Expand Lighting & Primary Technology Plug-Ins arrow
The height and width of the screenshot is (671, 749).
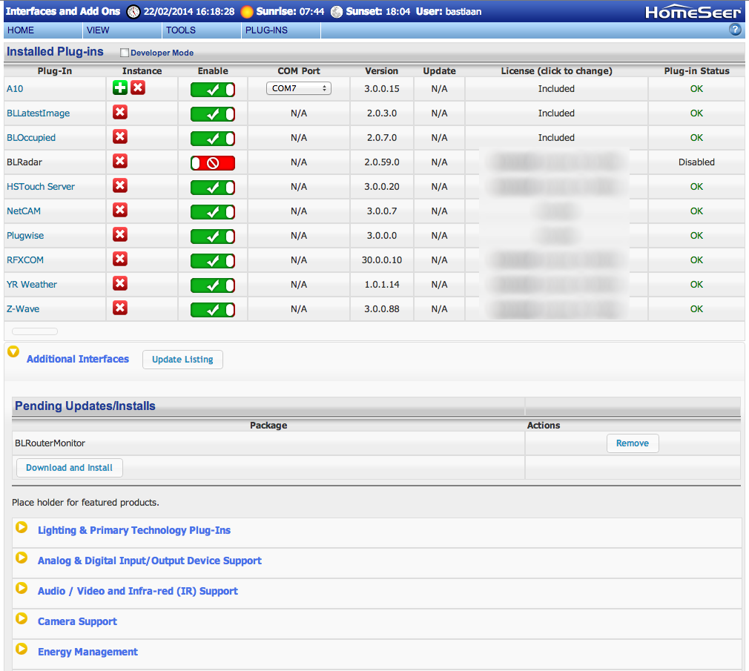point(22,527)
